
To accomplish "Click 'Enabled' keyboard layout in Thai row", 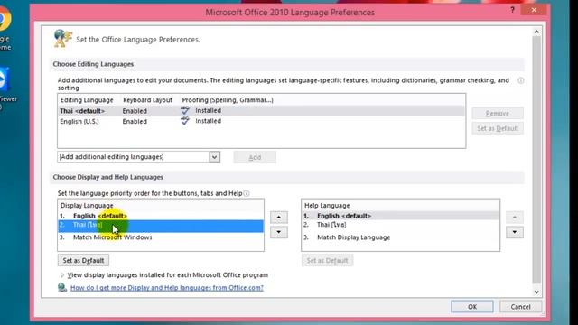I will pos(135,110).
